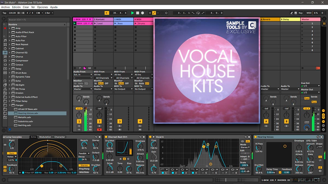The height and width of the screenshot is (184, 328).
Task: Enable EQ band 5 checkbox
Action: tap(203, 173)
